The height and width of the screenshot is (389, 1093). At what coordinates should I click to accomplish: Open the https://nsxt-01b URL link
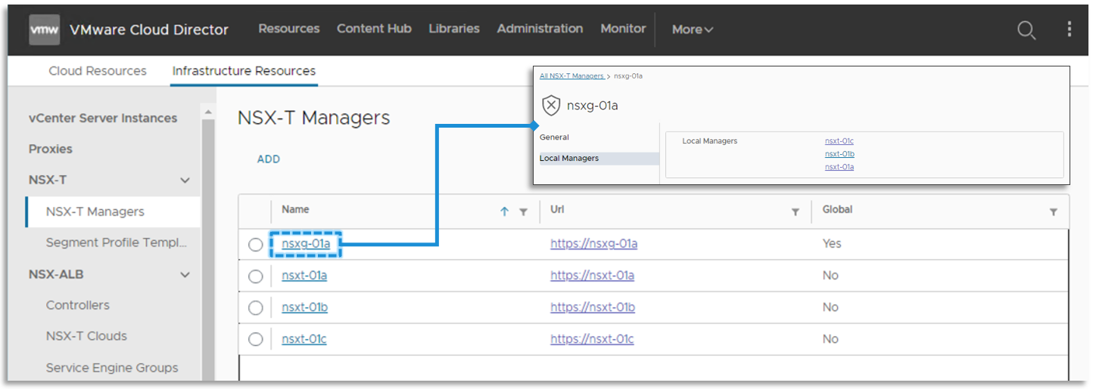[592, 307]
